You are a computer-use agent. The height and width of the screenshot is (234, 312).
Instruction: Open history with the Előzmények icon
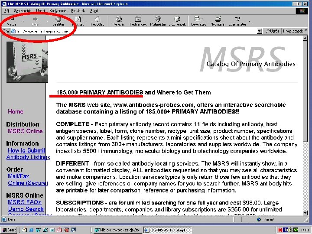point(177,21)
